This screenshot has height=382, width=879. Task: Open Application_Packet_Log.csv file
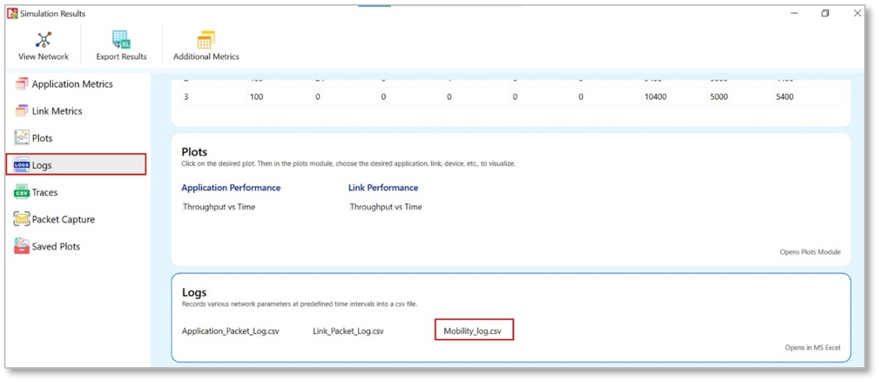click(x=230, y=331)
